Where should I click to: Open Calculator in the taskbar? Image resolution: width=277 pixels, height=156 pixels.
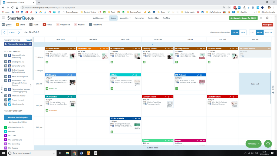95,153
